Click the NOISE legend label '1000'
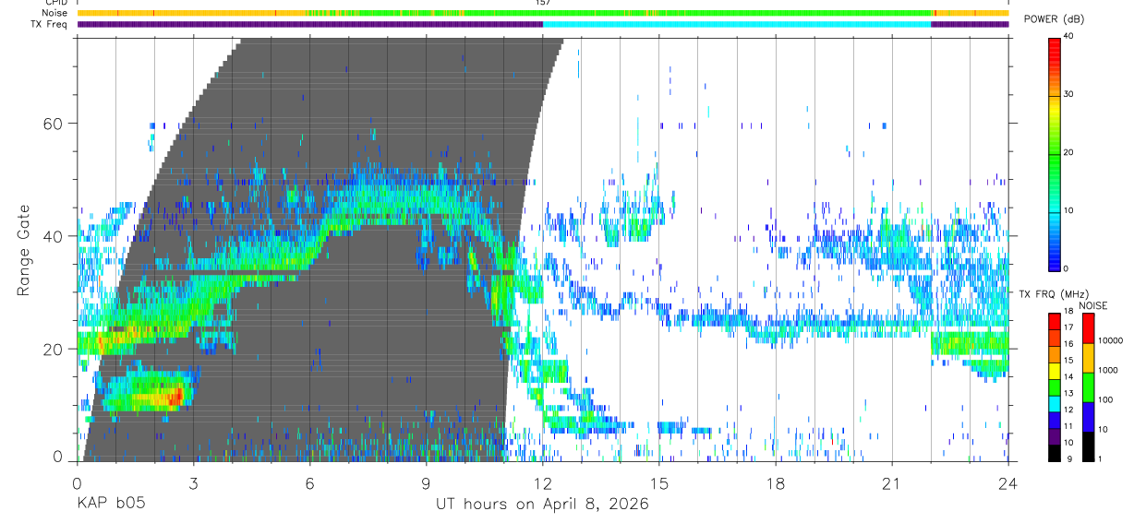This screenshot has width=1134, height=523. pyautogui.click(x=1109, y=370)
